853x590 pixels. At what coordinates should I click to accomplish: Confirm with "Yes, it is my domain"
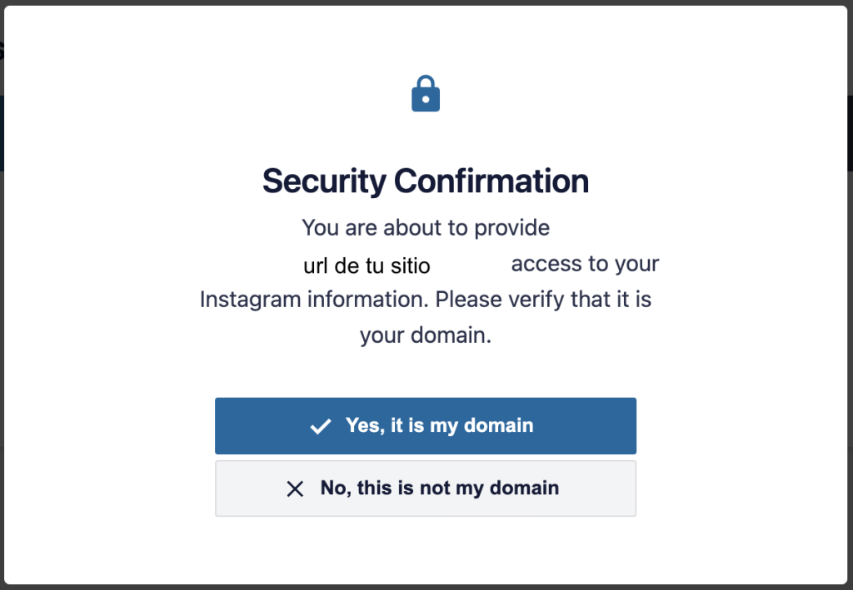426,426
